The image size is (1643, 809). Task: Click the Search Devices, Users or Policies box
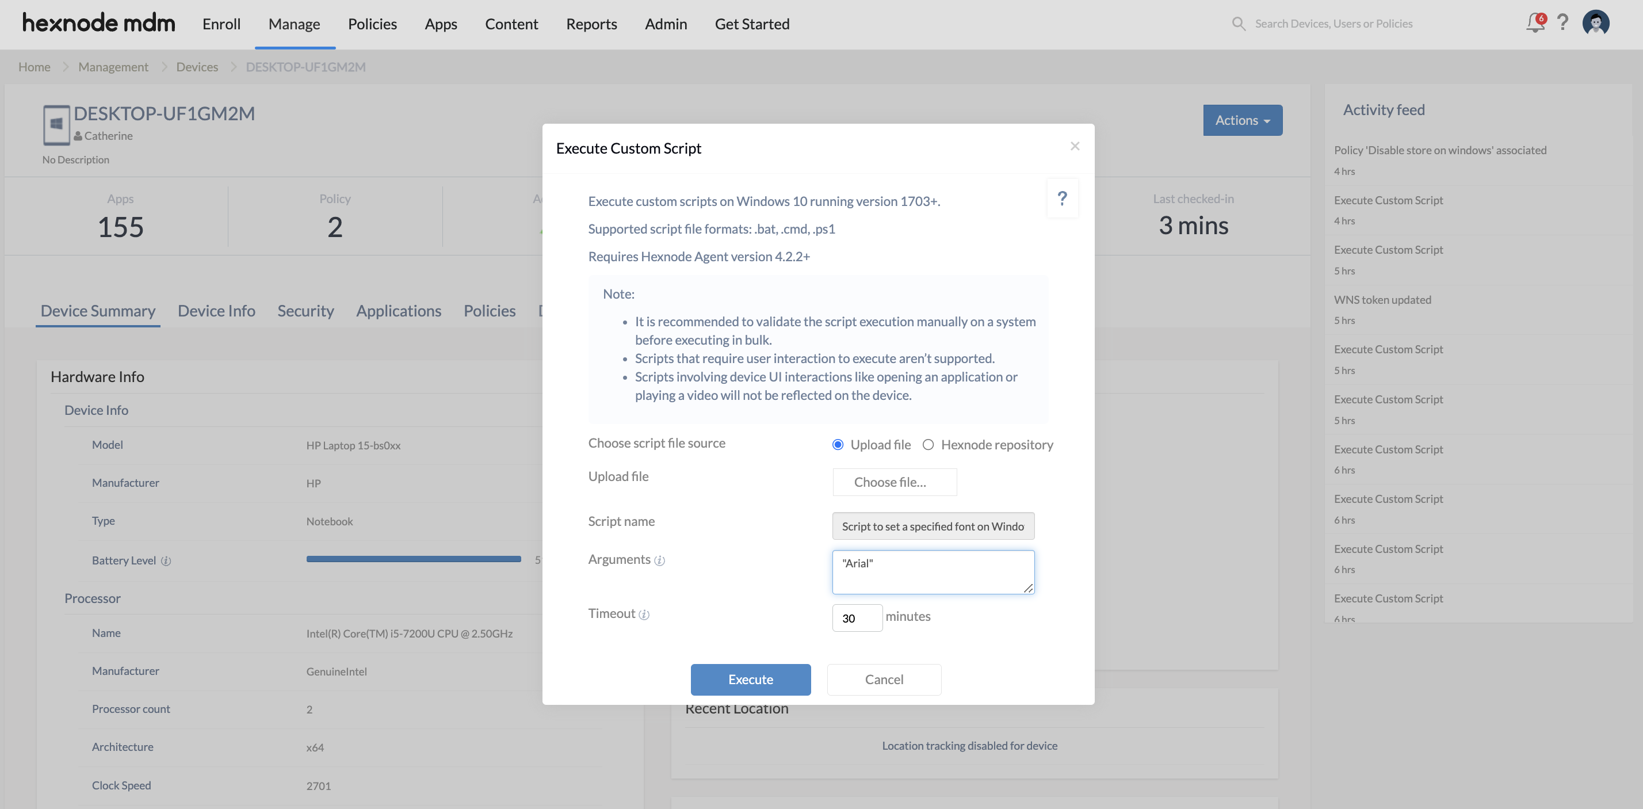tap(1333, 24)
